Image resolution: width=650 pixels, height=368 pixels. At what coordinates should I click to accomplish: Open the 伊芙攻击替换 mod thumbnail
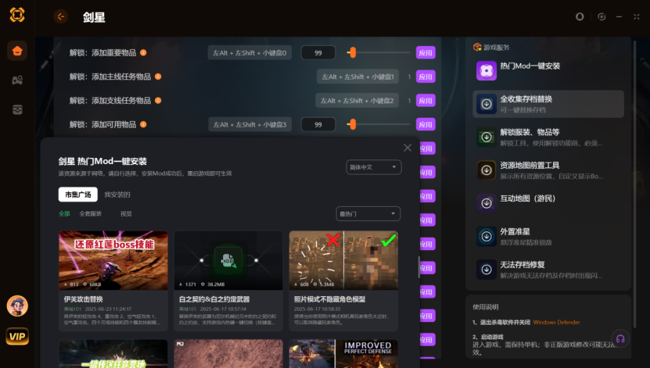pos(113,260)
